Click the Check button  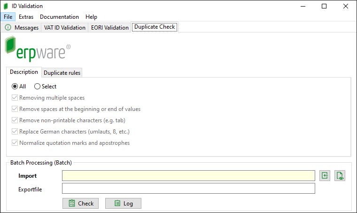pyautogui.click(x=81, y=203)
